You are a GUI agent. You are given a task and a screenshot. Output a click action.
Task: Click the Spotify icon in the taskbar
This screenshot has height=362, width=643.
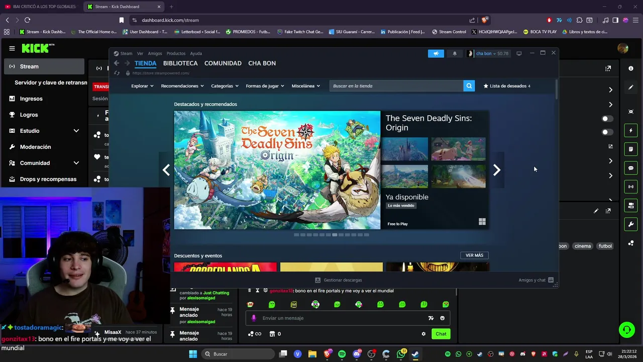coord(342,354)
